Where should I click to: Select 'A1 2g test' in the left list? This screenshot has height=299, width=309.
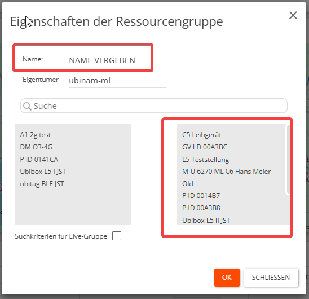pyautogui.click(x=36, y=135)
